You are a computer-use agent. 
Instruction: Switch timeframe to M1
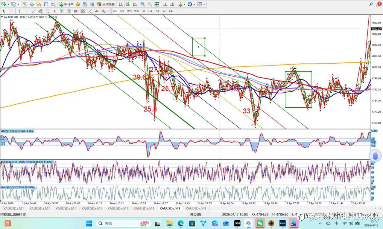(x=115, y=11)
